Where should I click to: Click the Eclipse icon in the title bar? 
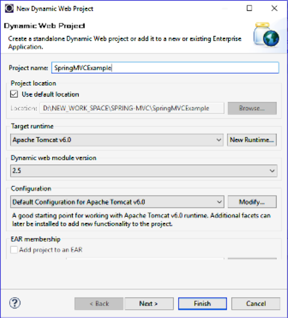9,8
